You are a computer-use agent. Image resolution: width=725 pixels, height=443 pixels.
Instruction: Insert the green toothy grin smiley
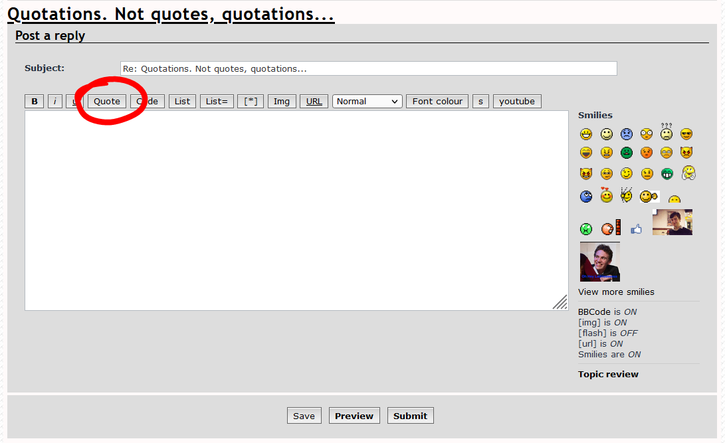(x=667, y=174)
